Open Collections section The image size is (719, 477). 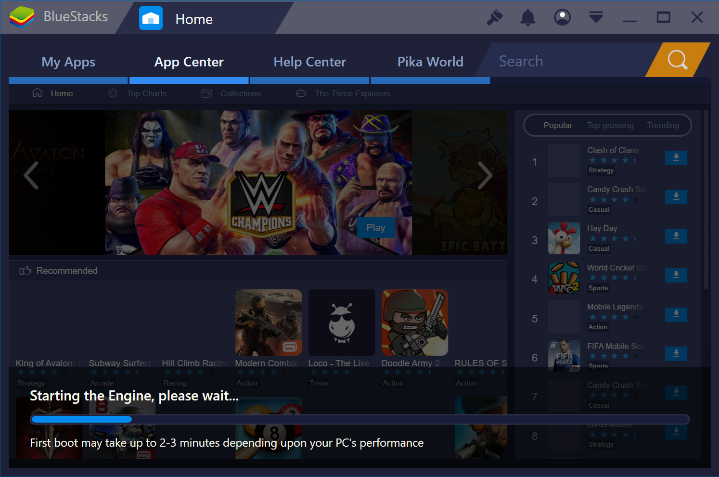(241, 93)
